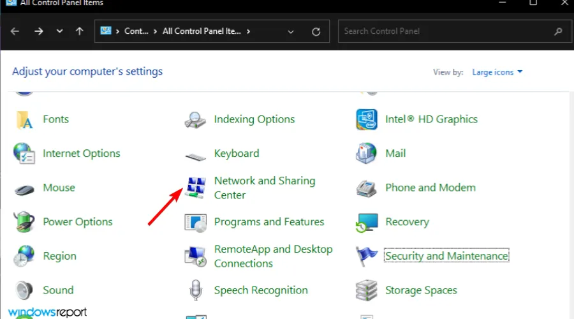The width and height of the screenshot is (574, 319).
Task: Click the Region globe icon
Action: tap(24, 256)
